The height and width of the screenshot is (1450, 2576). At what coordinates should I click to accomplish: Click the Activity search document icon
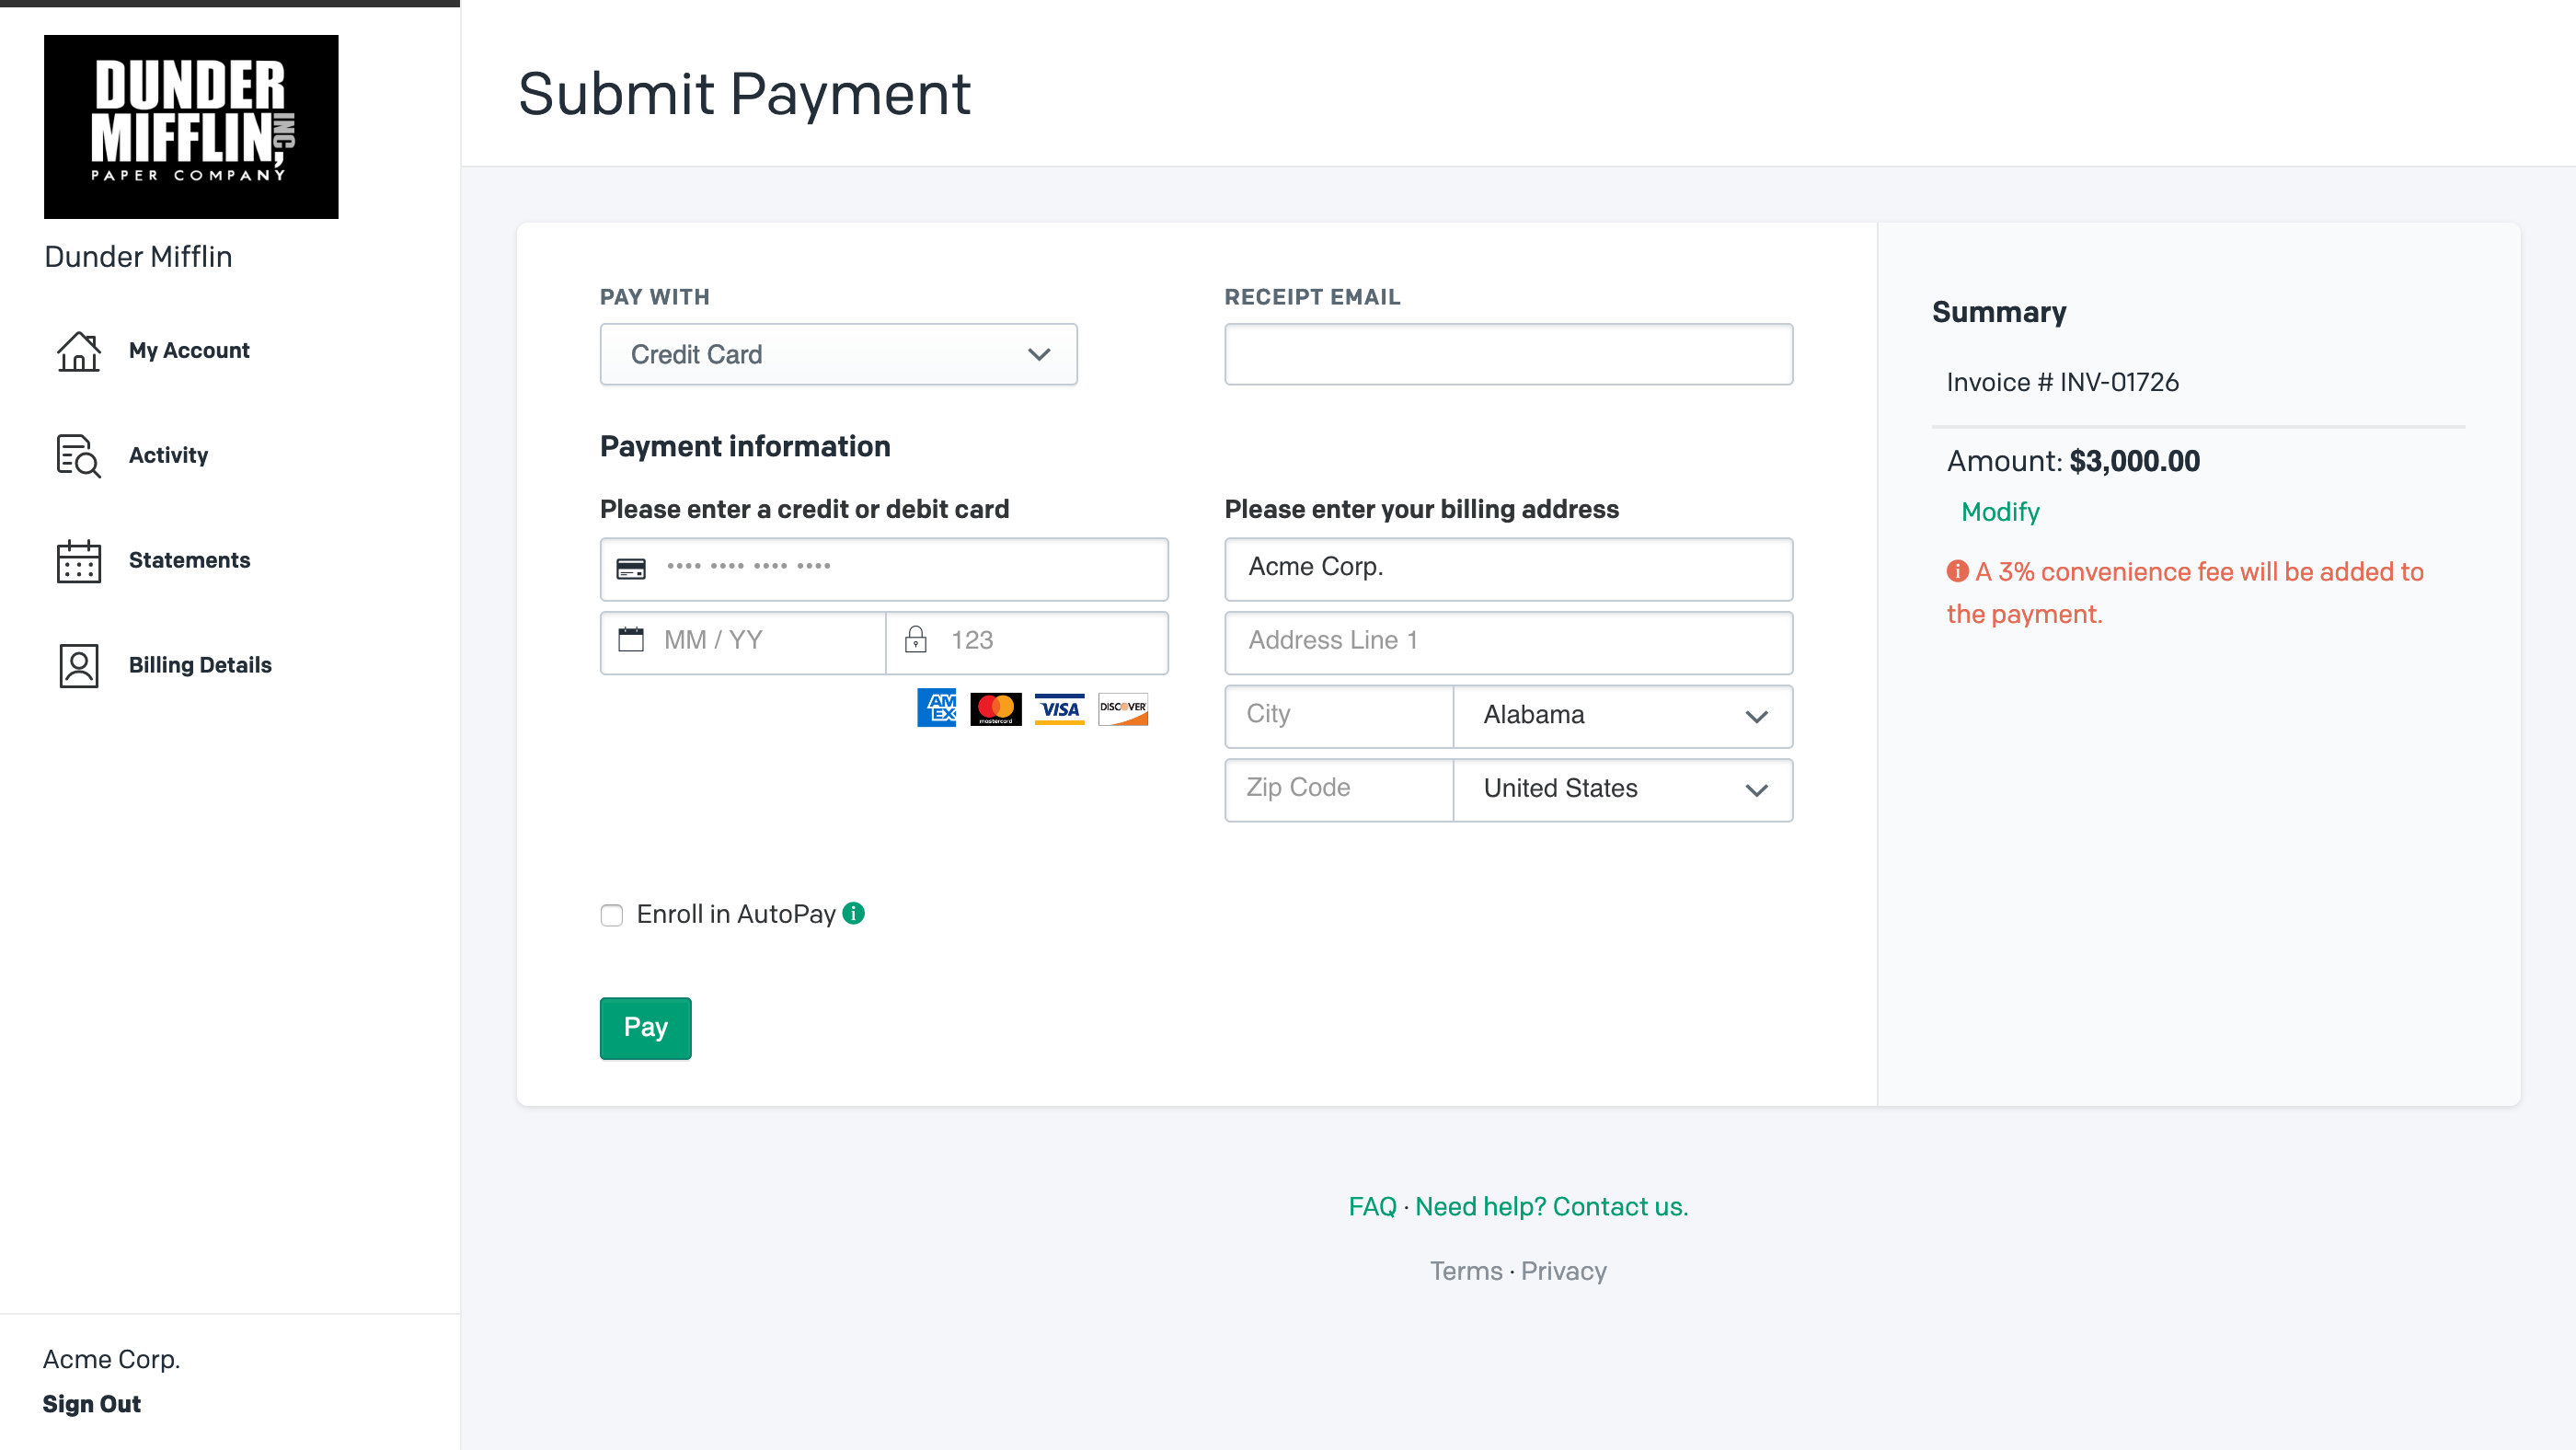point(78,456)
